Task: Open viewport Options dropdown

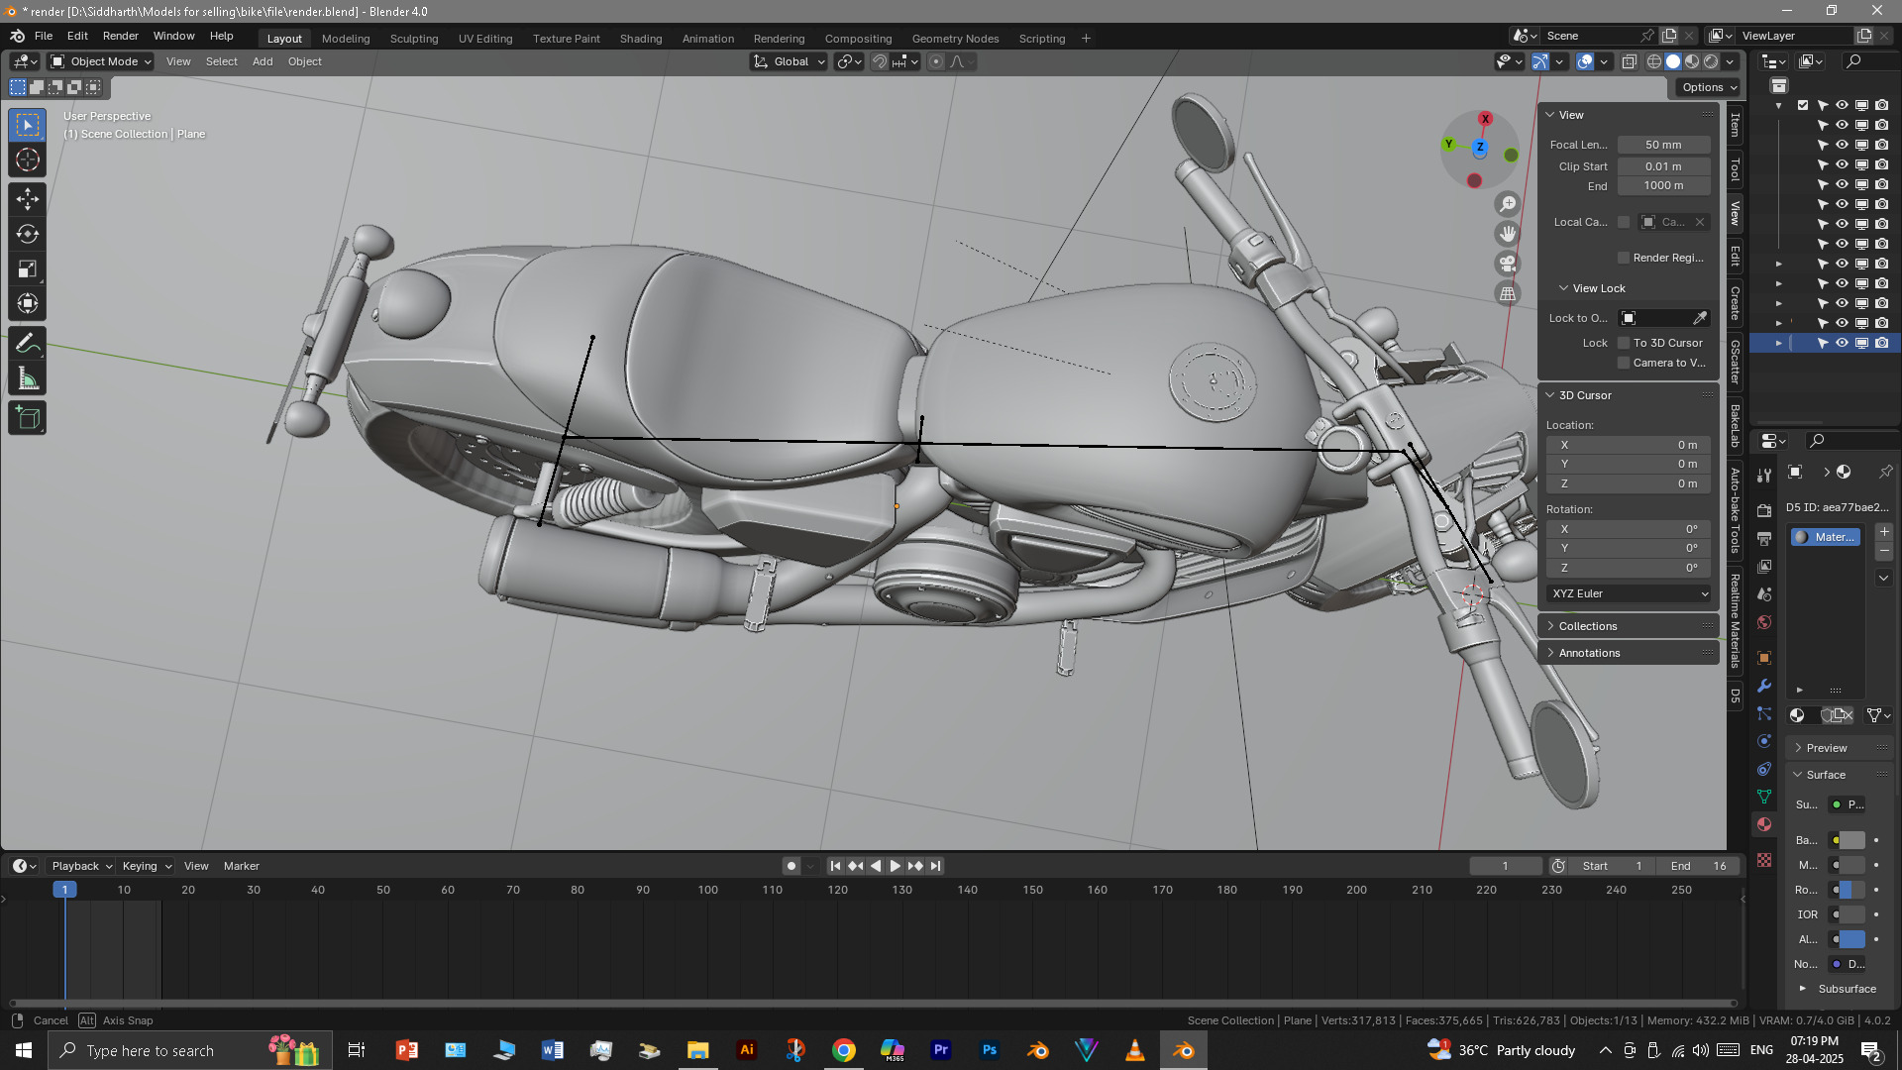Action: [1709, 87]
